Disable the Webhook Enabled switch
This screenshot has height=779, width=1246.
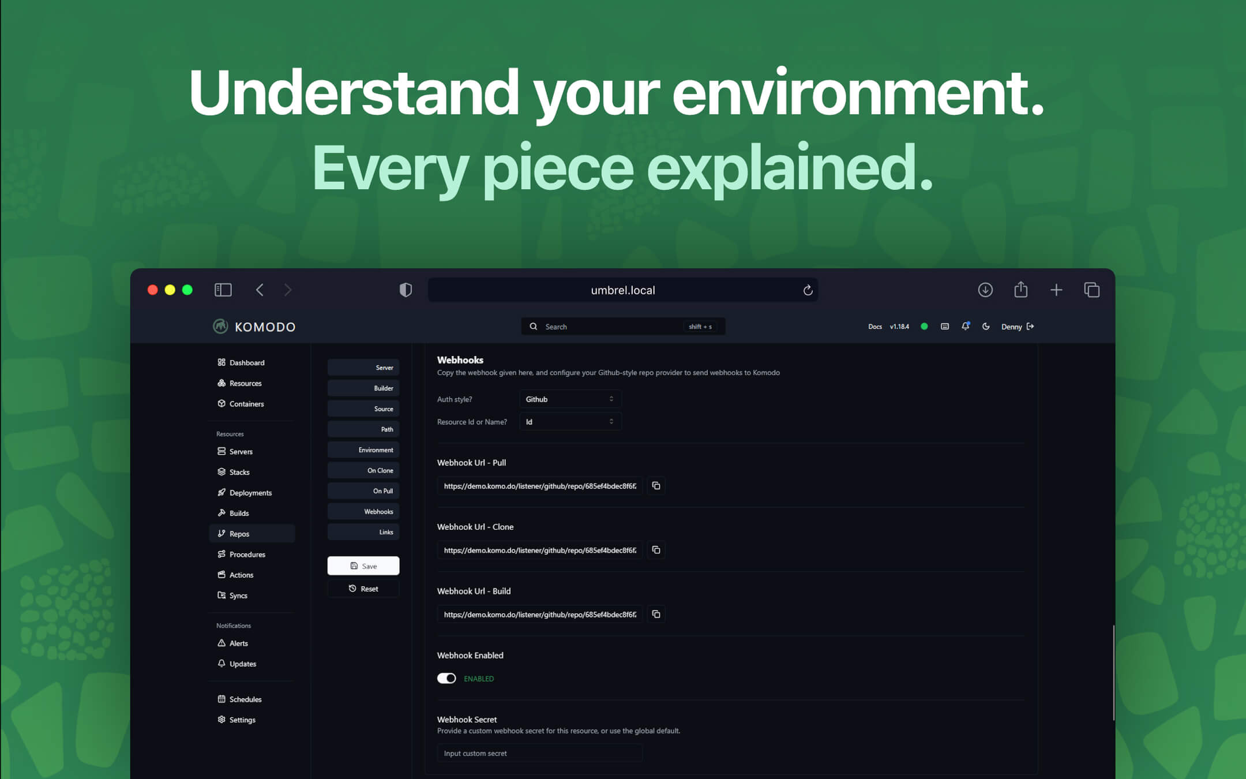pyautogui.click(x=446, y=678)
